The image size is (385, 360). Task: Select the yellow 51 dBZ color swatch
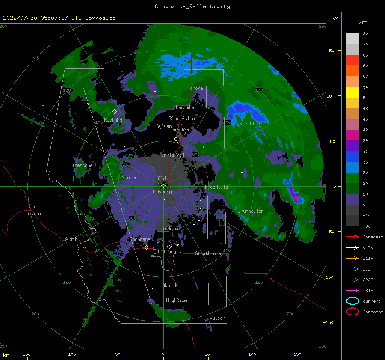click(352, 92)
